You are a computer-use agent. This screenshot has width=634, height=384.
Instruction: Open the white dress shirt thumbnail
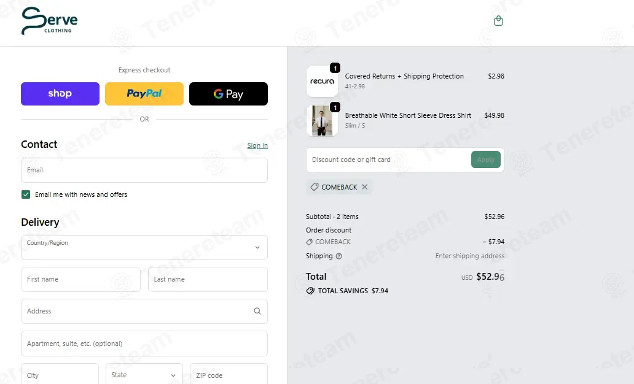point(322,120)
